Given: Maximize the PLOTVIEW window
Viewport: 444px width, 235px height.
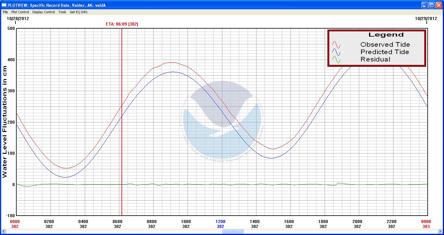Looking at the screenshot, I should (x=432, y=5).
